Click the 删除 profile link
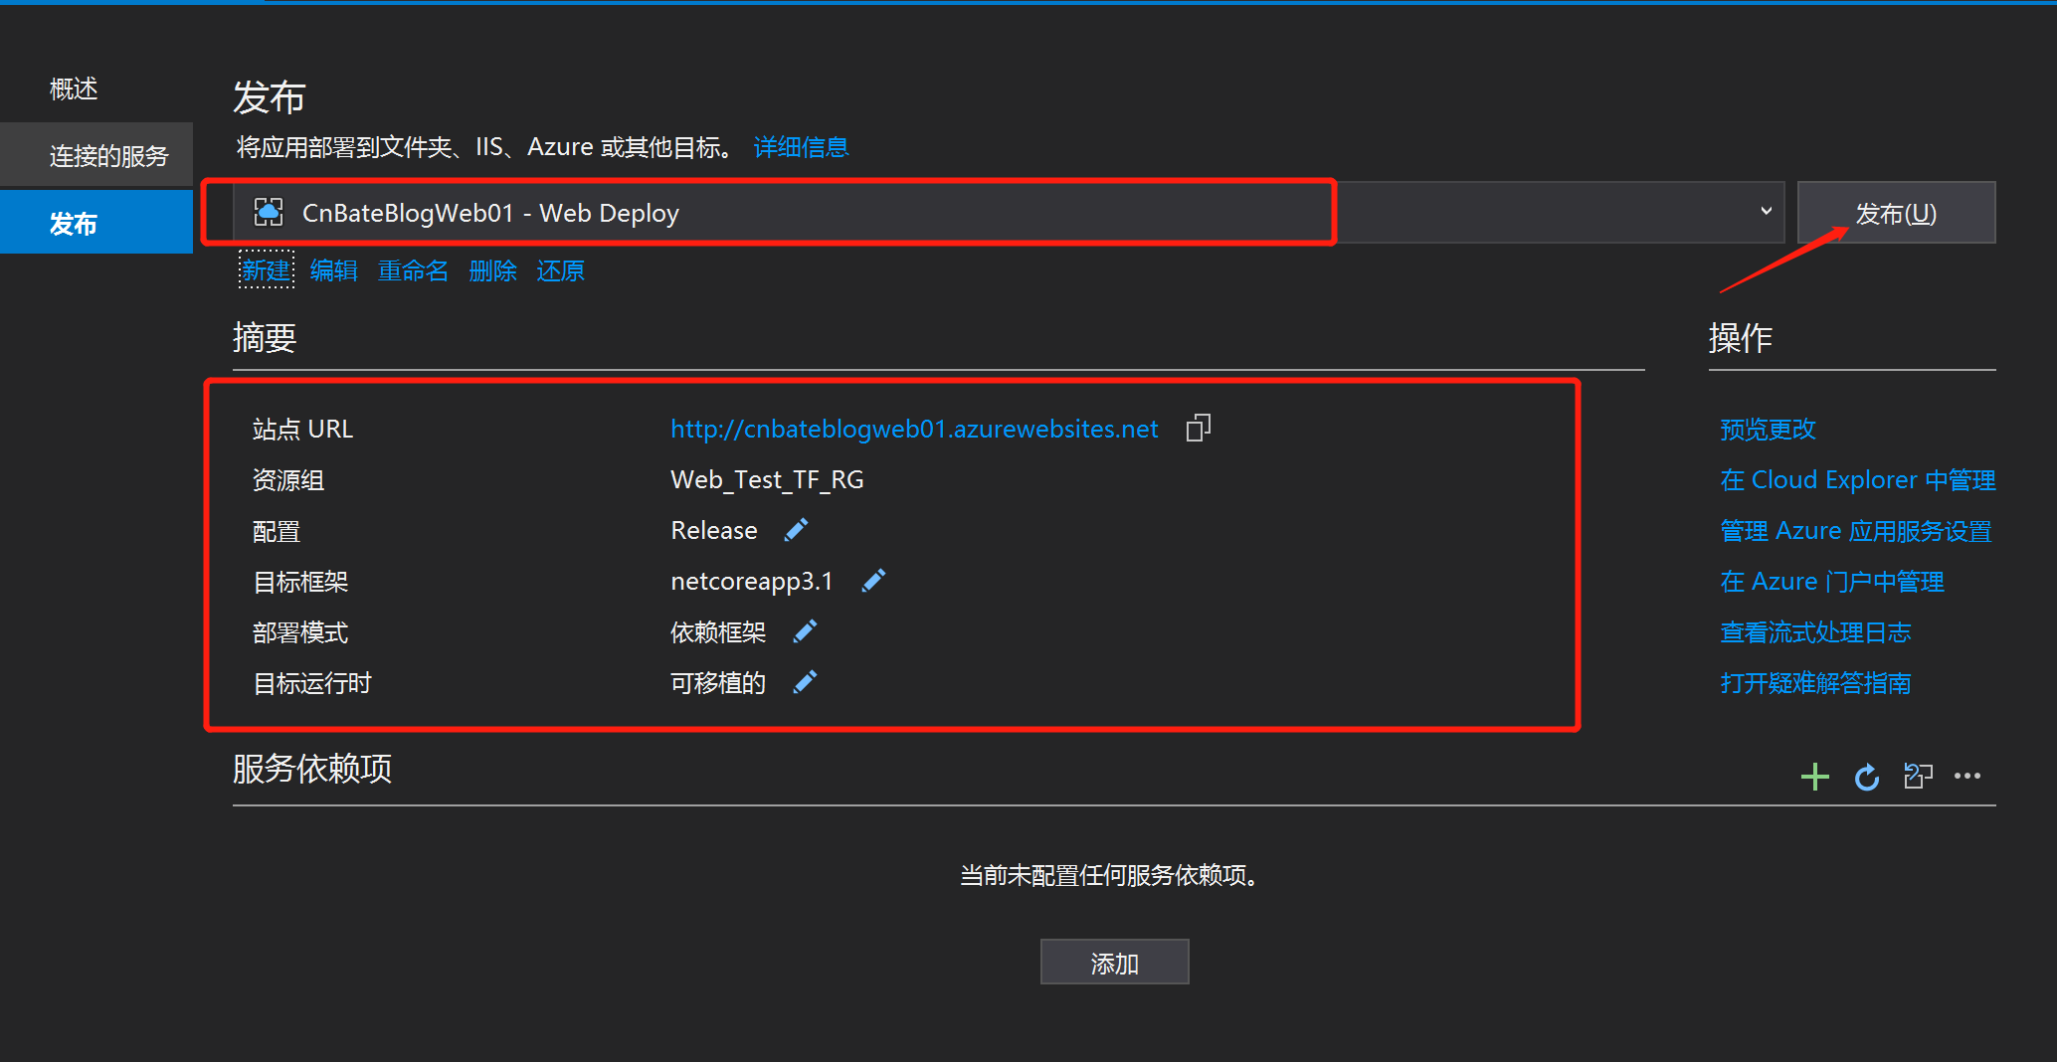Viewport: 2057px width, 1062px height. coord(492,270)
